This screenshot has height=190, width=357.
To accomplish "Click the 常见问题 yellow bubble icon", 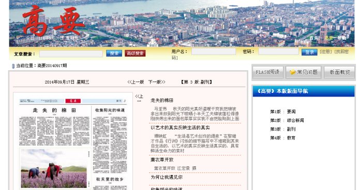I will click(x=292, y=72).
